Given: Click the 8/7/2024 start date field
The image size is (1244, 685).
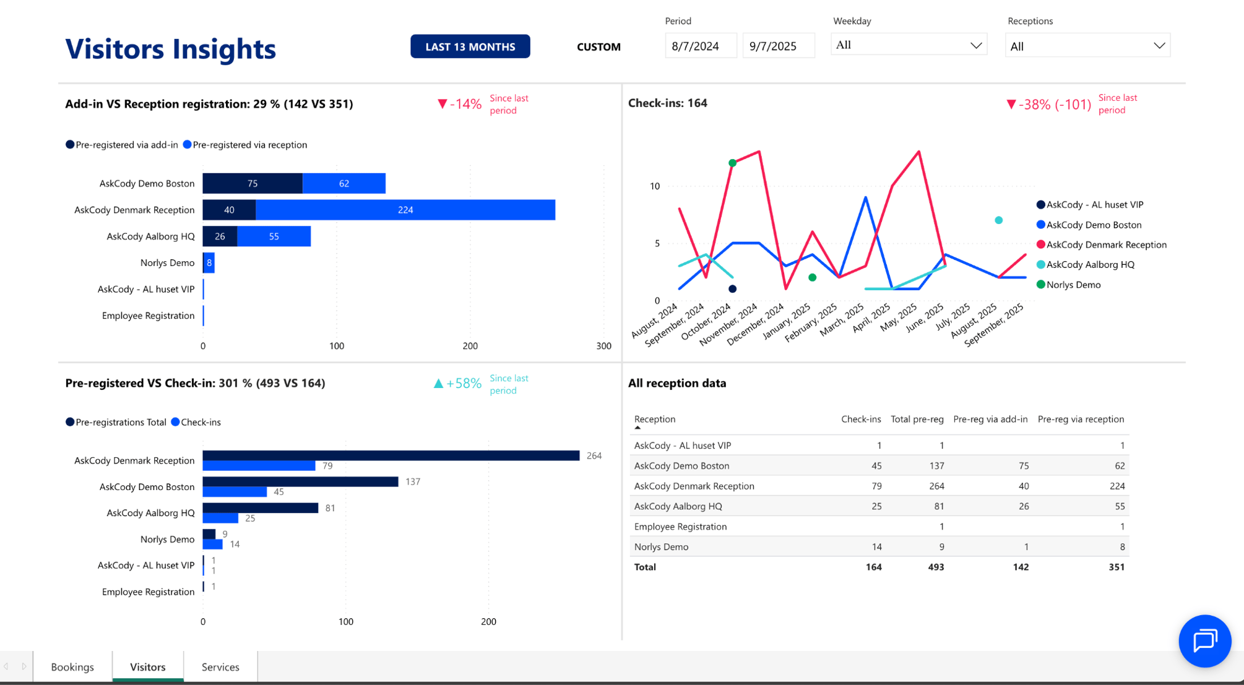Looking at the screenshot, I should coord(701,45).
